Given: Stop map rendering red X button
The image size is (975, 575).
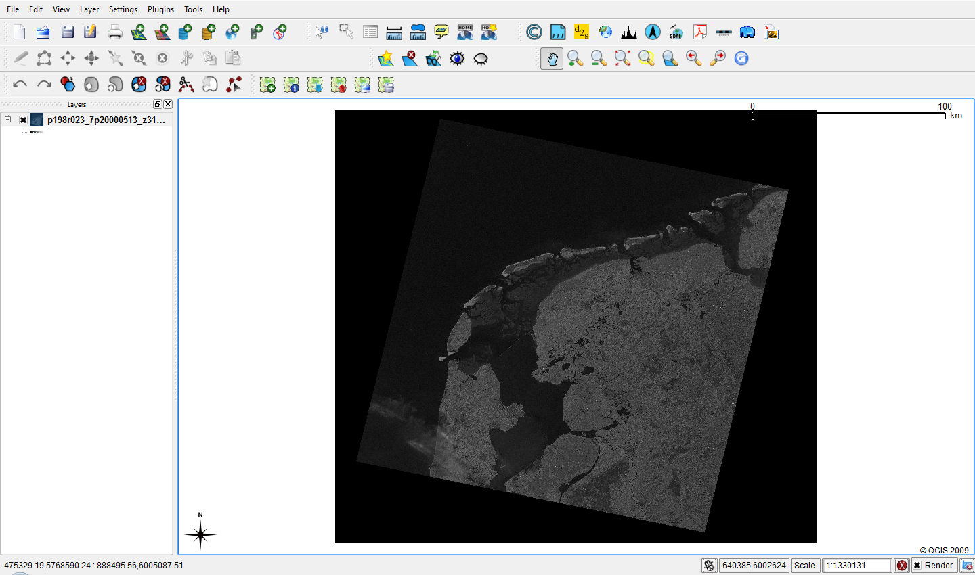Looking at the screenshot, I should pyautogui.click(x=902, y=566).
